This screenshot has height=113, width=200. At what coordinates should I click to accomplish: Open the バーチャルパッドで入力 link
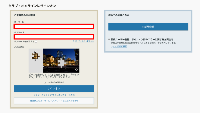pos(84,41)
